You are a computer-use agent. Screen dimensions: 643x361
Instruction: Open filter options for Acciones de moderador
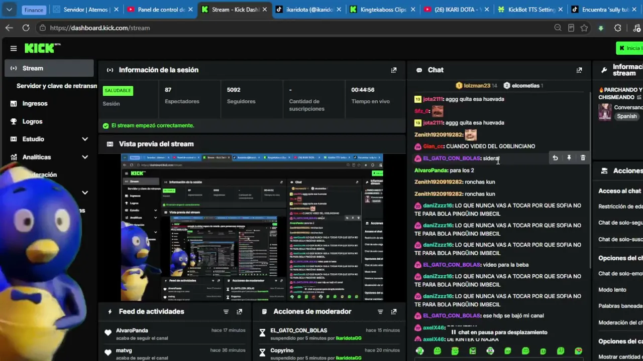(x=380, y=312)
